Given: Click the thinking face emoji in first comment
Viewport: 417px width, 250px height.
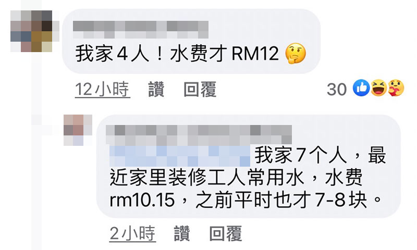Looking at the screenshot, I should [296, 54].
